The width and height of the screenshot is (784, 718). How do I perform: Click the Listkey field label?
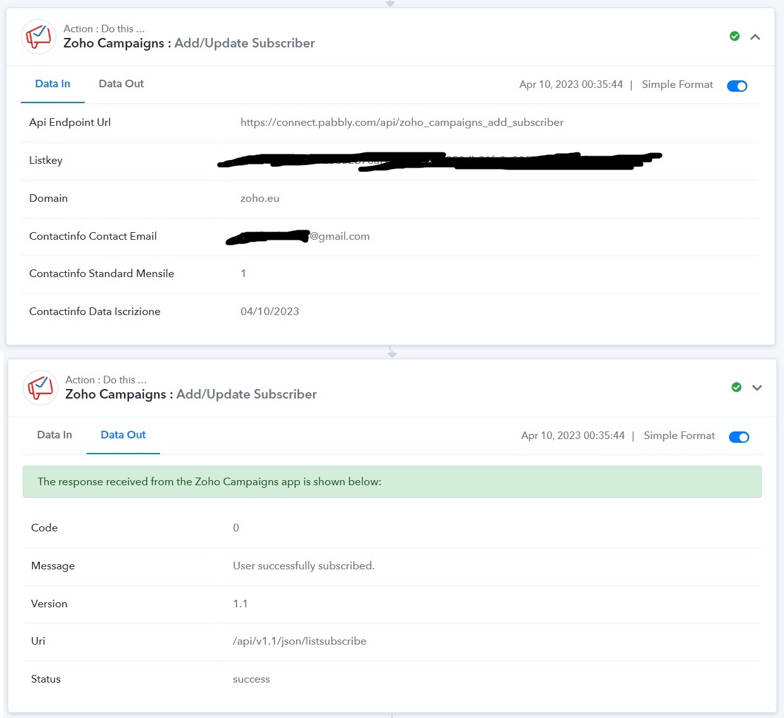point(46,160)
